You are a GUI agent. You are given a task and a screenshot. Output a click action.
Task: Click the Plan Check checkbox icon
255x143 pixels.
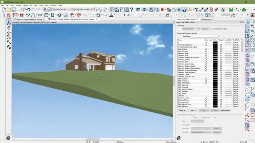(49, 10)
